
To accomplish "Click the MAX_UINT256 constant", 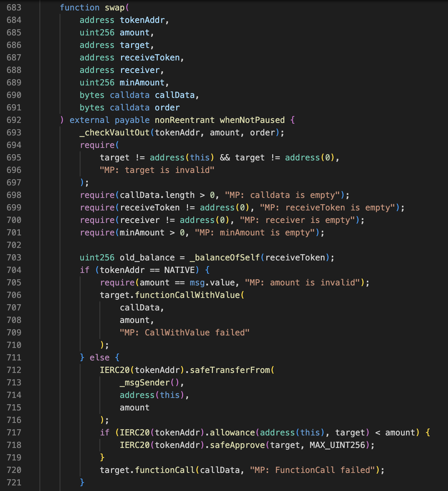I will click(x=337, y=445).
